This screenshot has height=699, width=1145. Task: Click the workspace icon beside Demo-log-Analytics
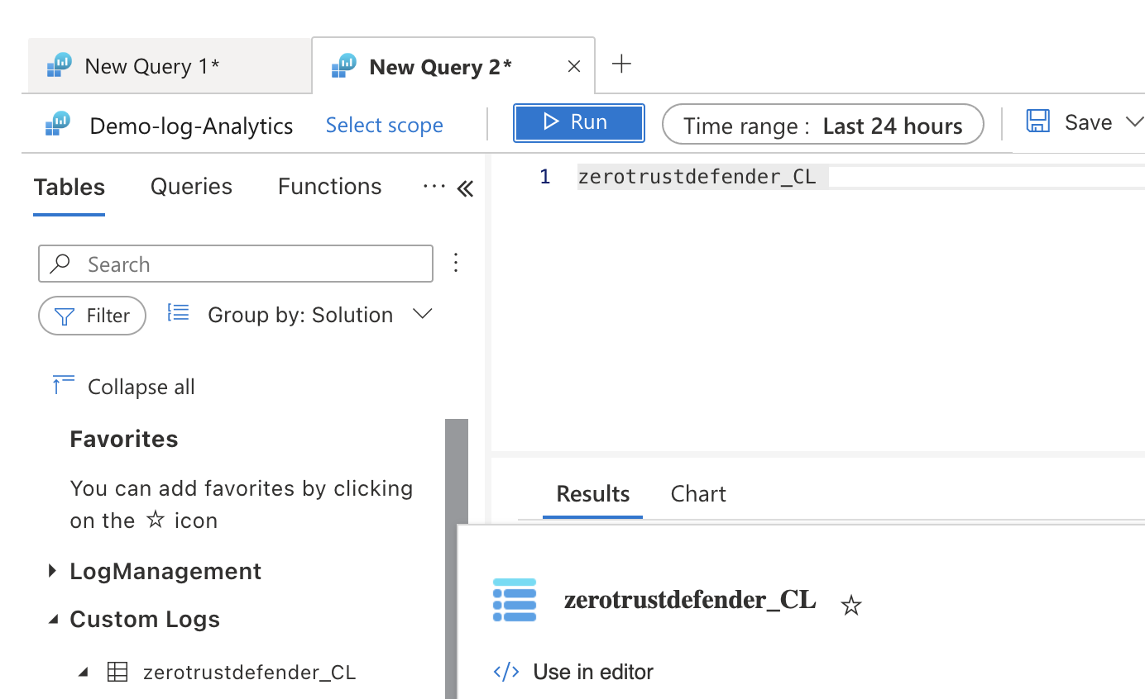pyautogui.click(x=56, y=125)
